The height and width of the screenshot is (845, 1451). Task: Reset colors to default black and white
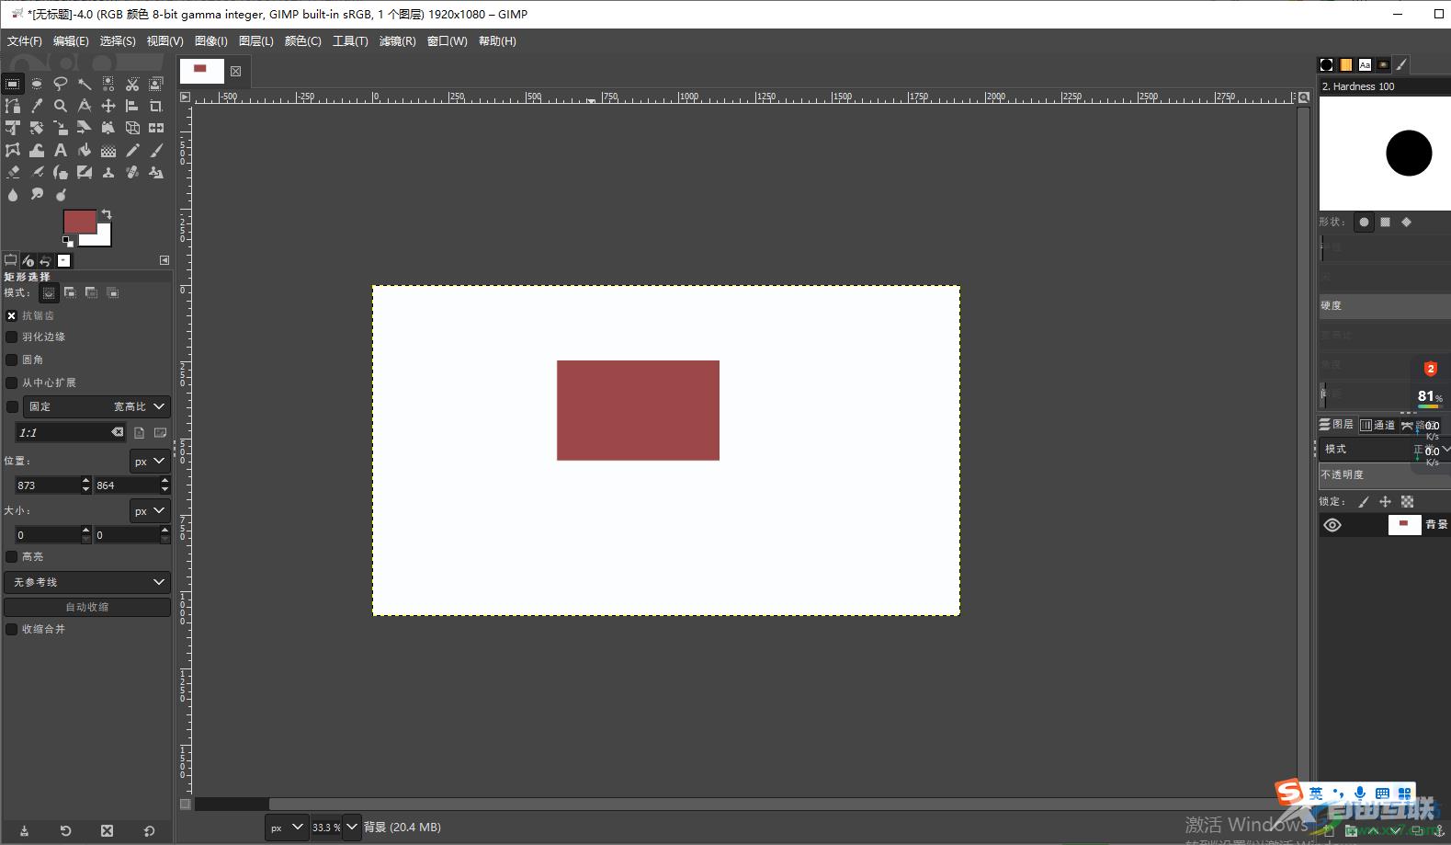pos(68,242)
